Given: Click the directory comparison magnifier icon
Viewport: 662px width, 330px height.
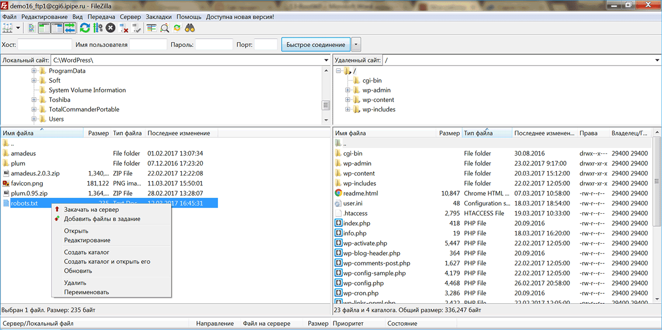Looking at the screenshot, I should click(x=164, y=28).
